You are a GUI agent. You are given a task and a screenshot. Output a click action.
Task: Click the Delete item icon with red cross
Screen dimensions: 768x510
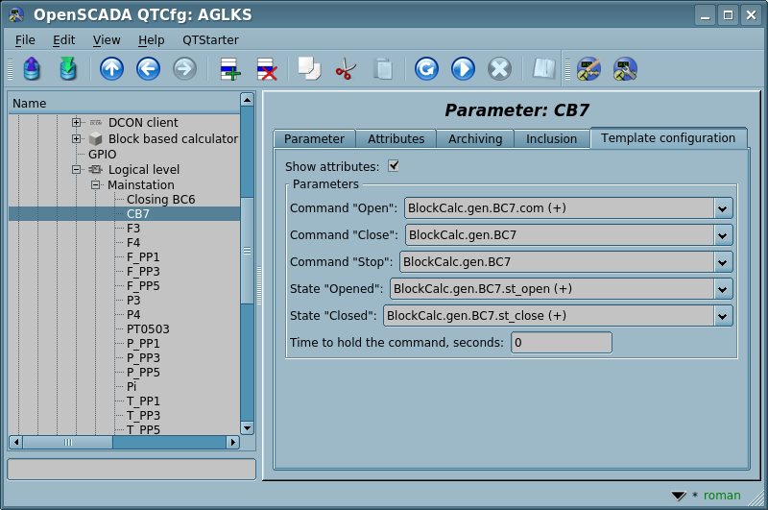pos(266,69)
